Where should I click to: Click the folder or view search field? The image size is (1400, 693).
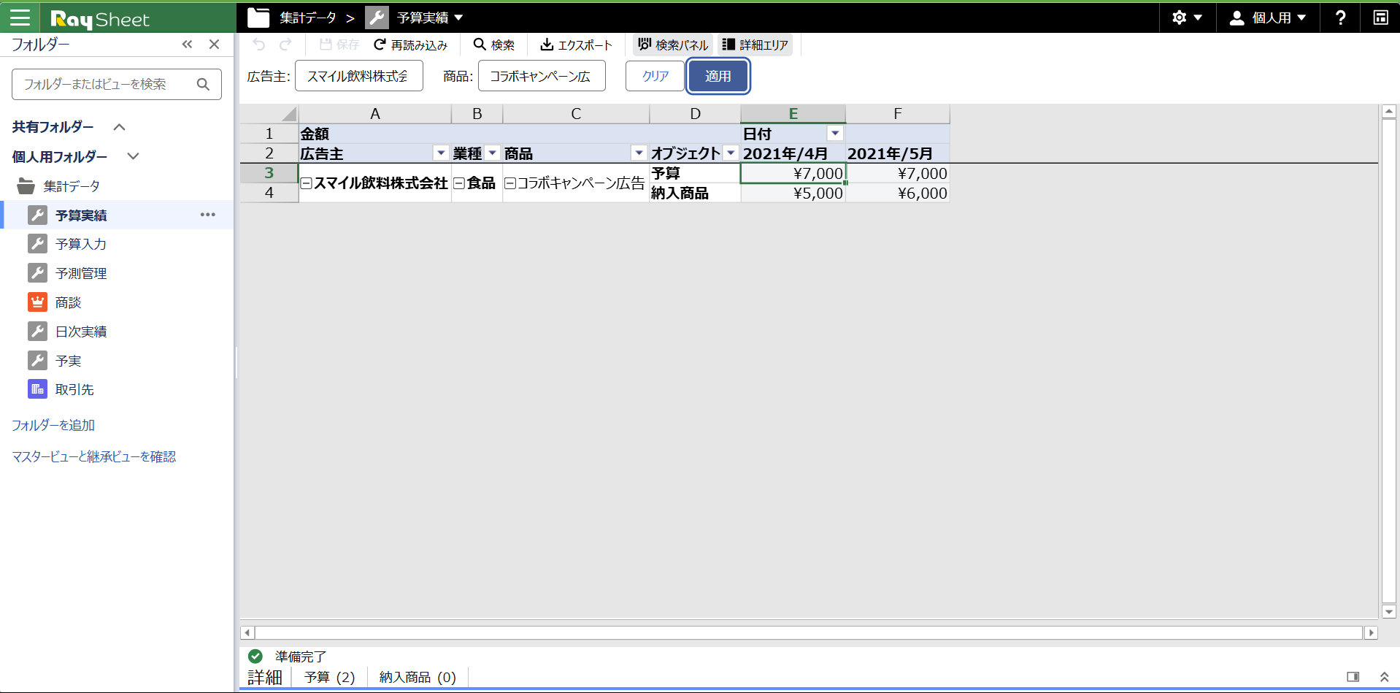[x=106, y=85]
